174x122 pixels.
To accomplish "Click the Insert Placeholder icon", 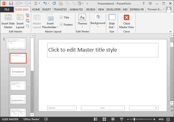I will 50,17.
